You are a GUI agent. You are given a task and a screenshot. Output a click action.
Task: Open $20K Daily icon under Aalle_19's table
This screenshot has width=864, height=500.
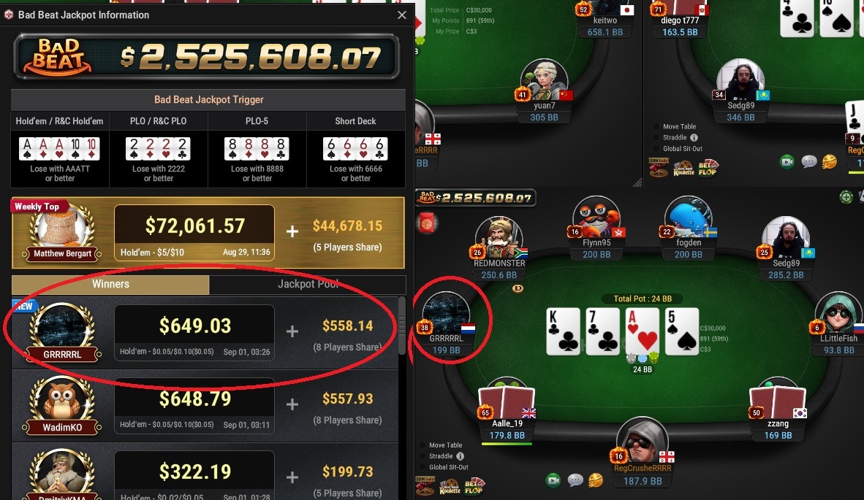[x=425, y=486]
